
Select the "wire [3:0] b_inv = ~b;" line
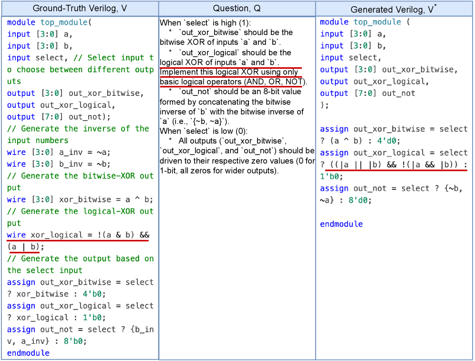[59, 164]
